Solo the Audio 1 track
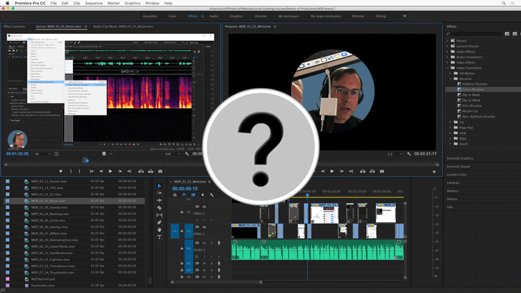 (211, 243)
